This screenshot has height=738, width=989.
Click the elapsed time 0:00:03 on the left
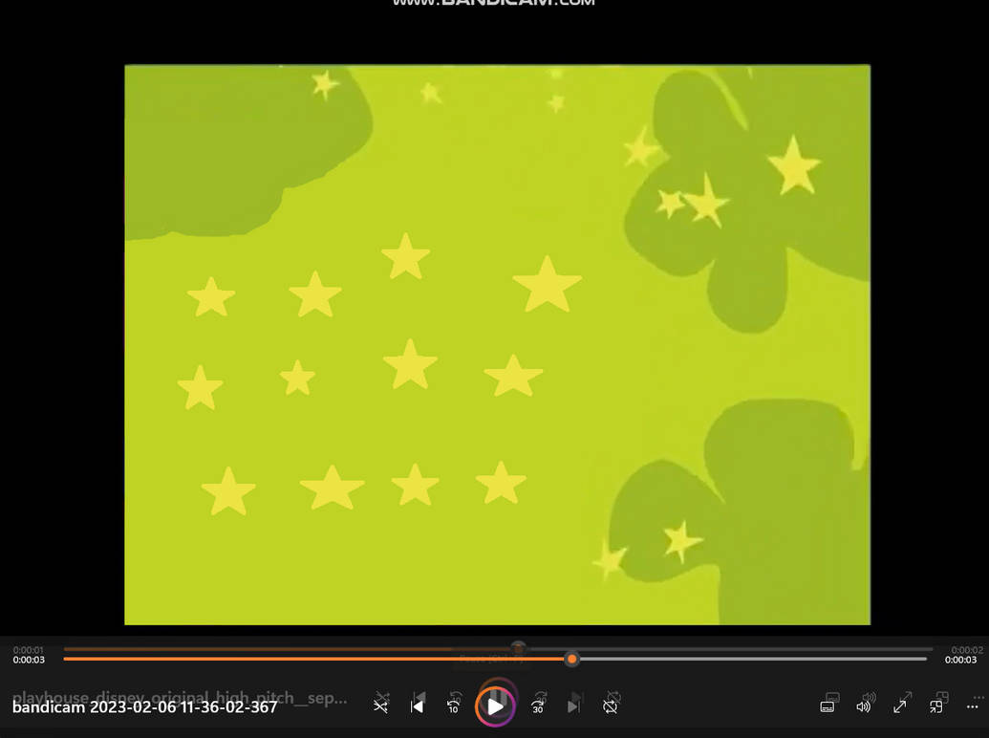29,660
